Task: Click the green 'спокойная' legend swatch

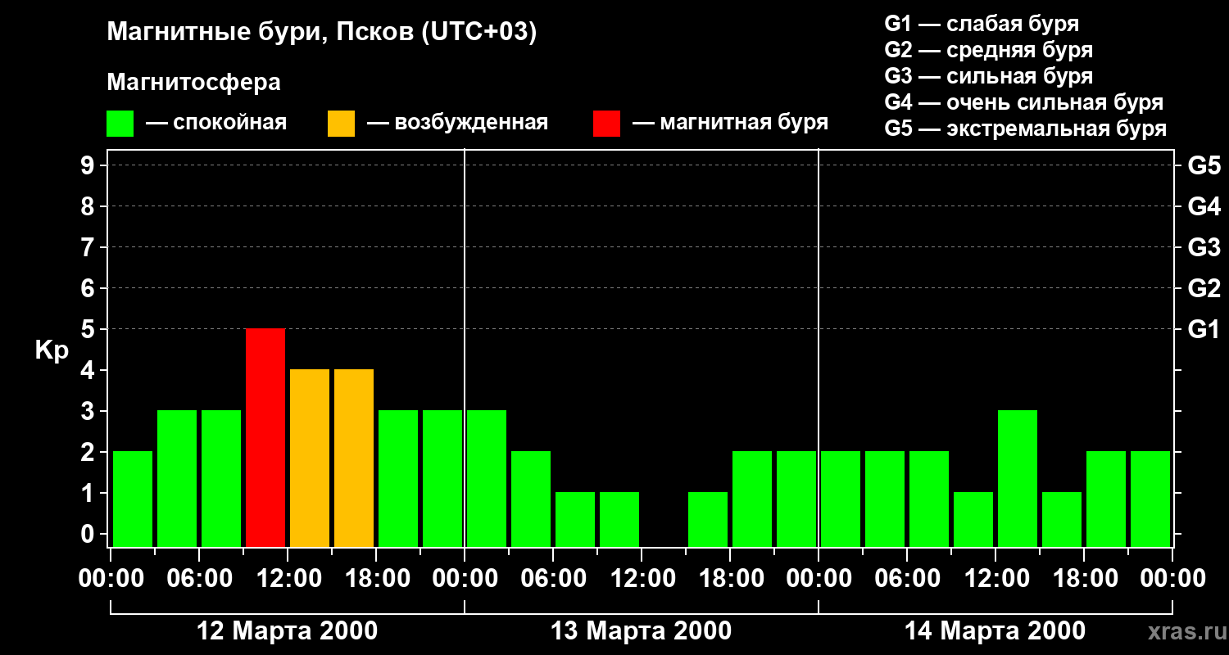Action: (x=120, y=124)
